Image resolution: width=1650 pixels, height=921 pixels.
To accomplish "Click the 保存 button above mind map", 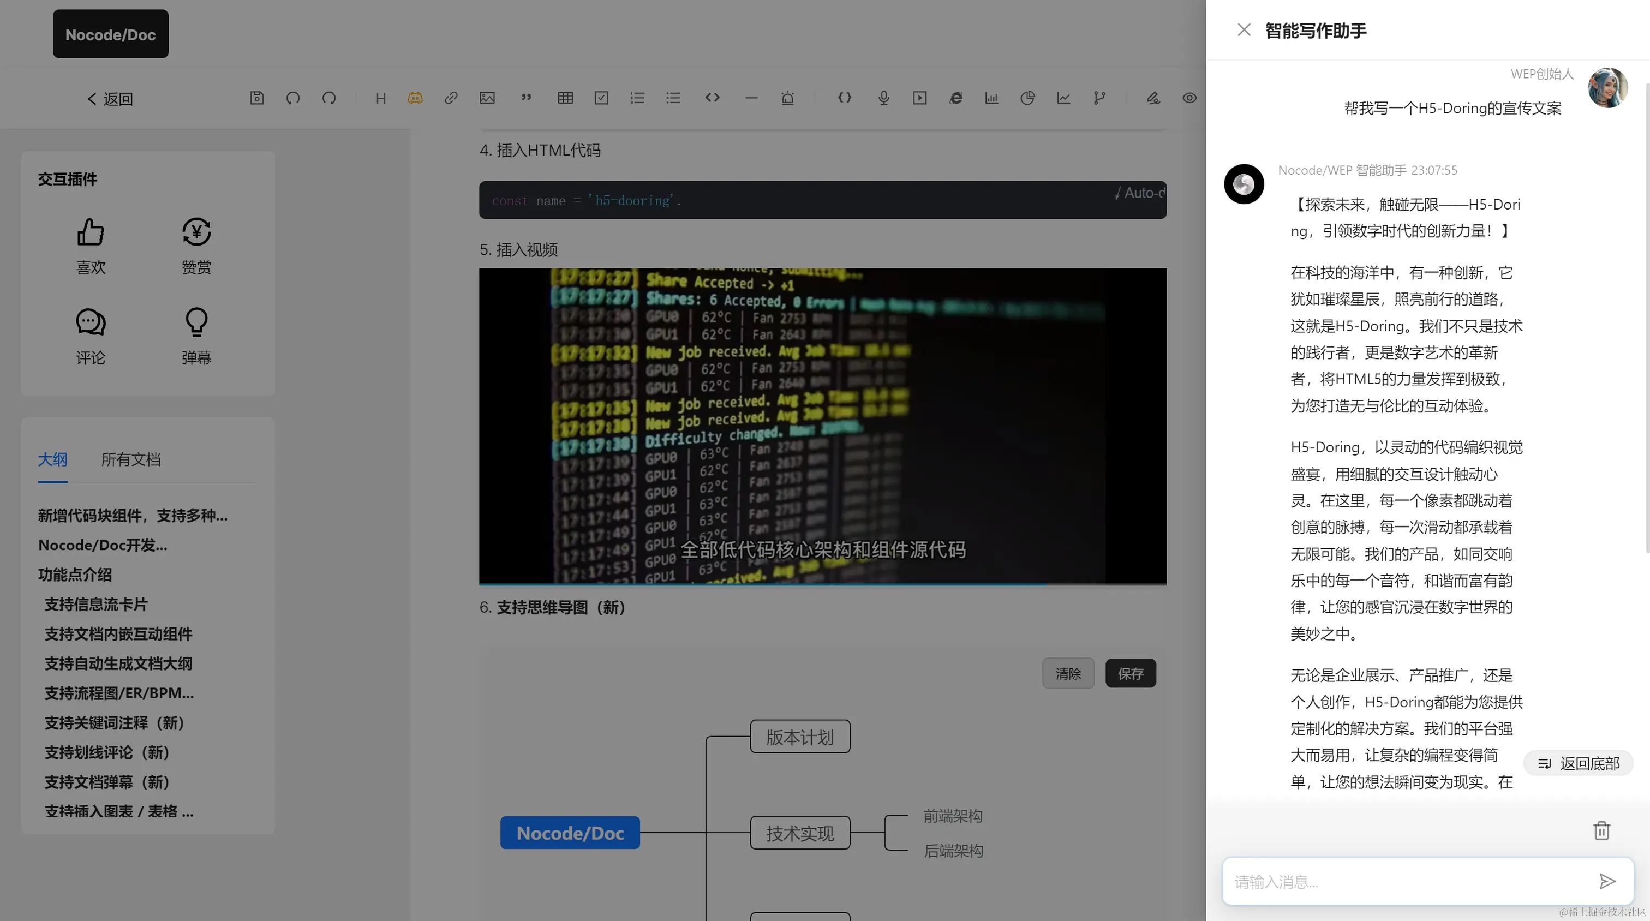I will 1131,673.
